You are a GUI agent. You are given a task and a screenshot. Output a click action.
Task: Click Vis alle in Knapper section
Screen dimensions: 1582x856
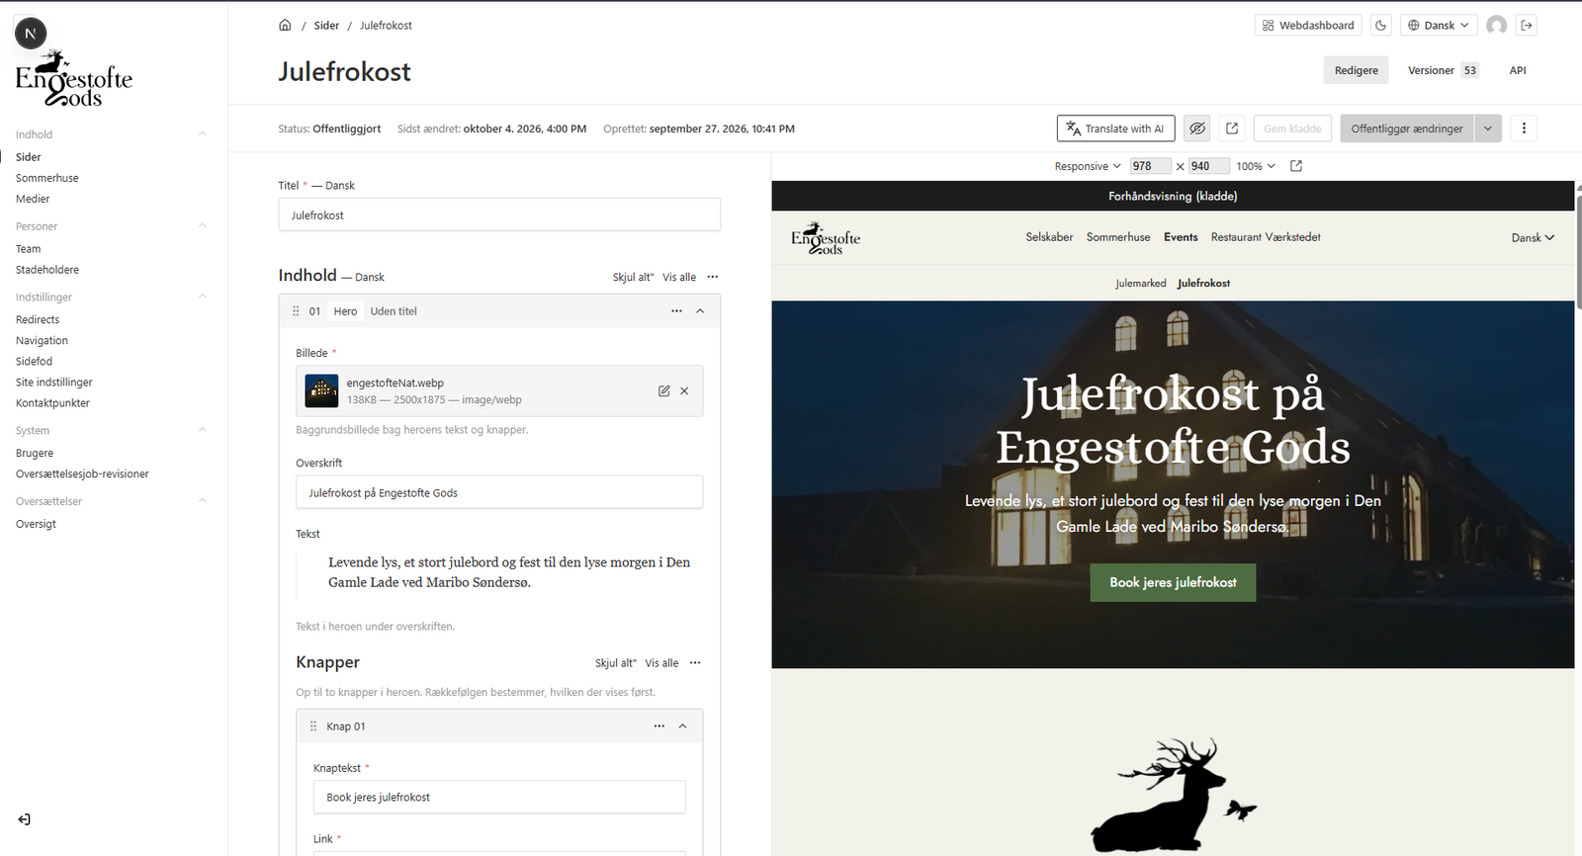(661, 663)
